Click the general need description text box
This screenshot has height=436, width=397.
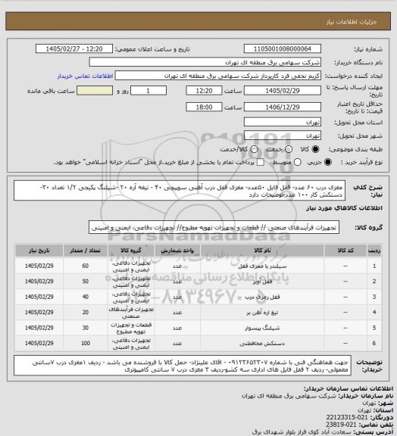tap(180, 191)
